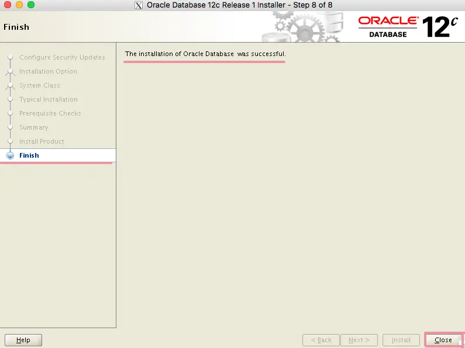Click the gears banner graphic
465x348 pixels.
302,27
